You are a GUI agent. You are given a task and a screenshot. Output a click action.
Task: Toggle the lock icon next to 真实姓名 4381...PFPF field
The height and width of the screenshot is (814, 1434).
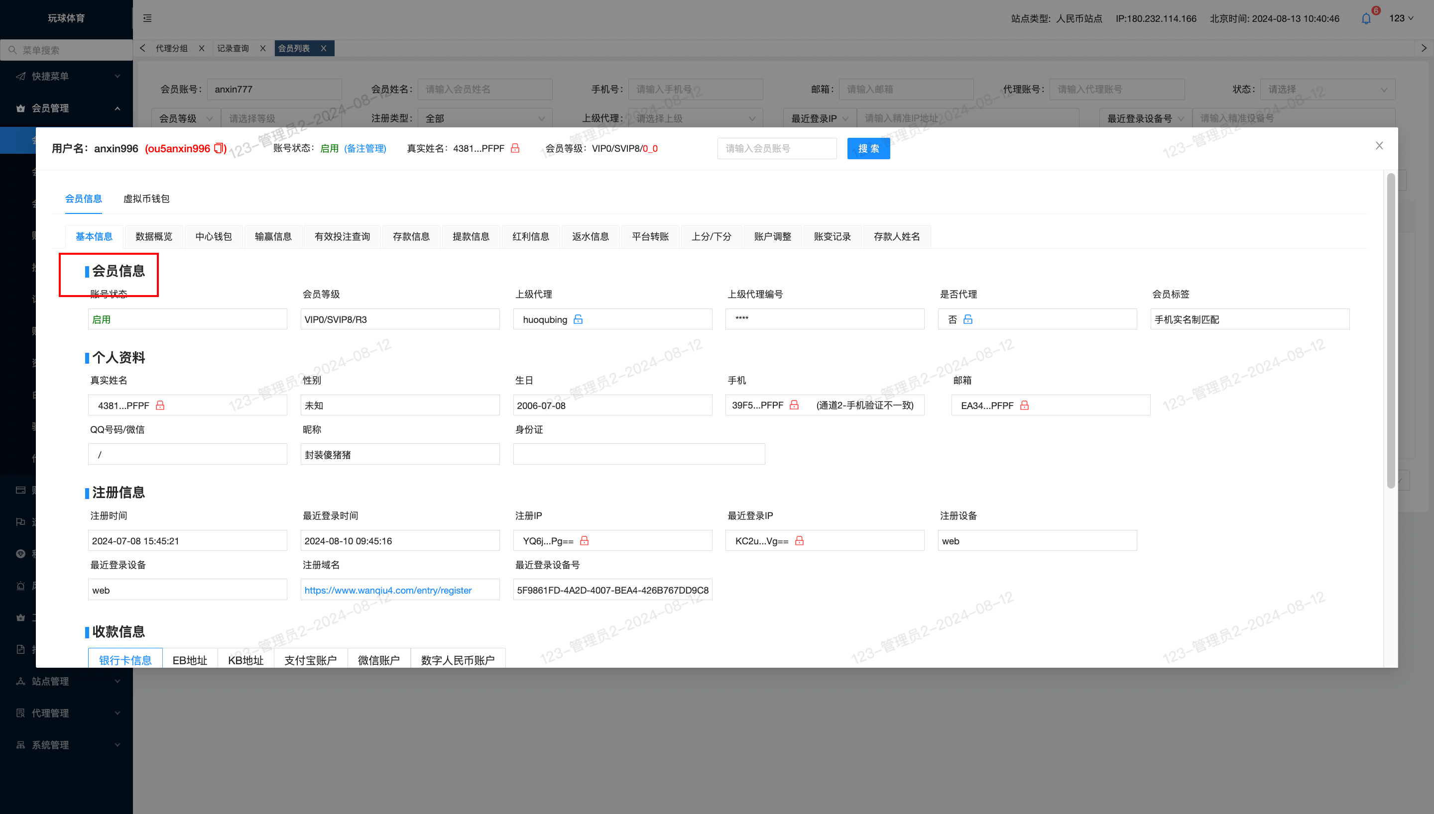[160, 406]
